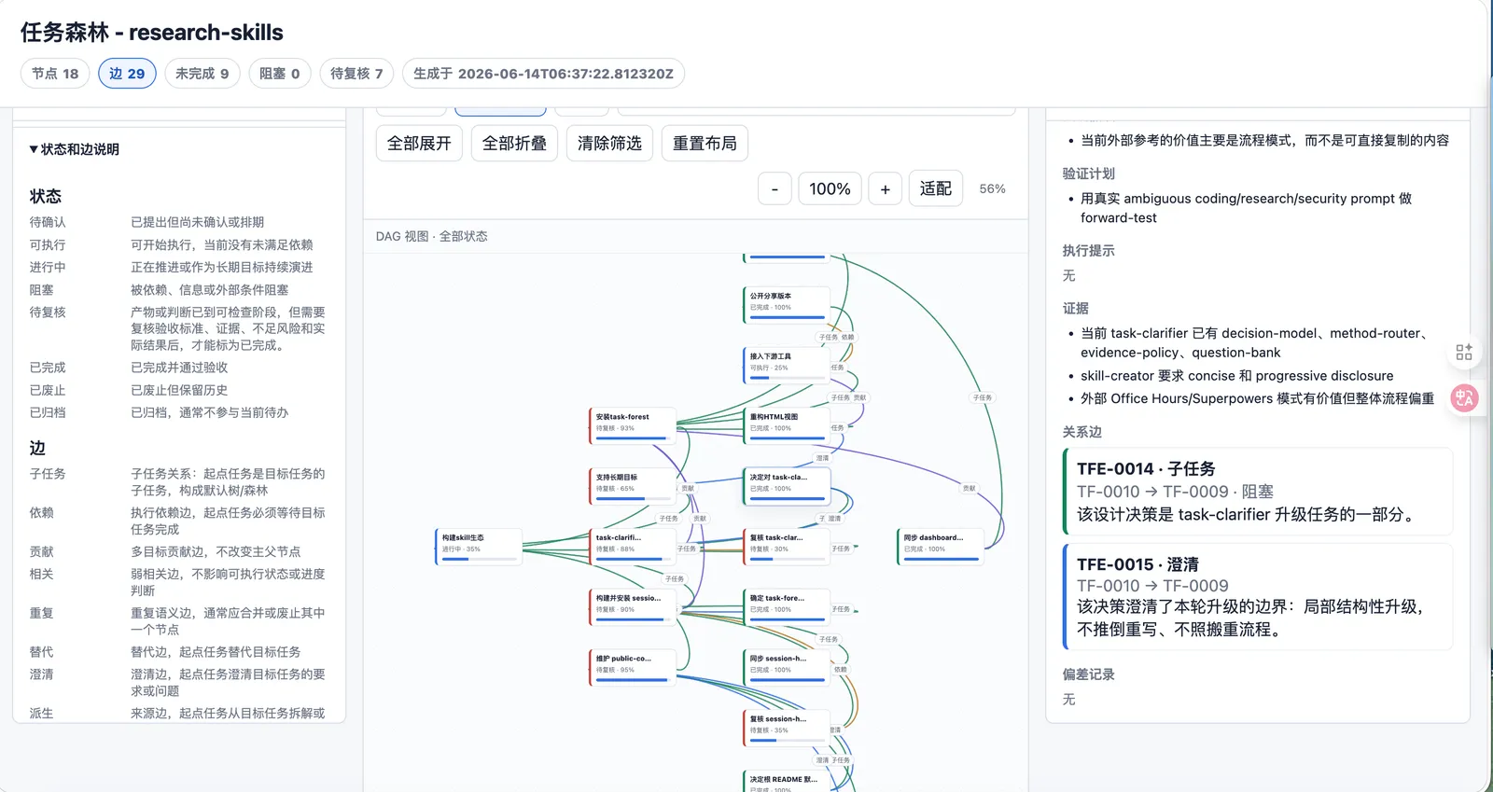Viewport: 1493px width, 792px height.
Task: Select the 确定 task-fore... node
Action: click(787, 606)
